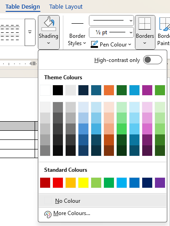
Task: Switch to the Table Layout tab
Action: [66, 7]
